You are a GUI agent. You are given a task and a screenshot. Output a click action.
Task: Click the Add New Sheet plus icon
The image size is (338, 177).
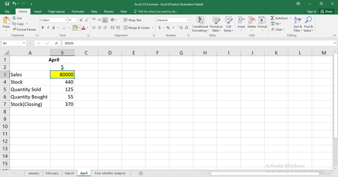(x=141, y=173)
